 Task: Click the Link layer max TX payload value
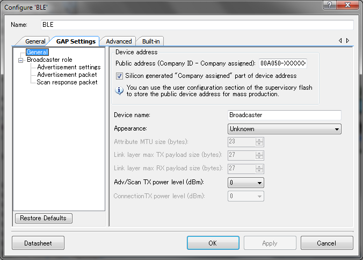(x=242, y=155)
